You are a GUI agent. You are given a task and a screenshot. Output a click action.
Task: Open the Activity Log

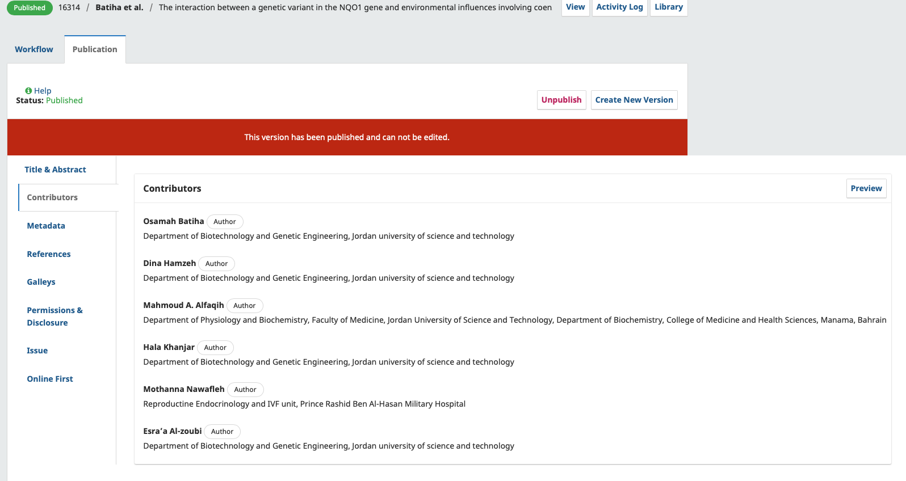point(619,7)
